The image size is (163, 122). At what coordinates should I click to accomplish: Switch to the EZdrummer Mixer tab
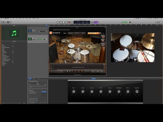pyautogui.click(x=83, y=33)
